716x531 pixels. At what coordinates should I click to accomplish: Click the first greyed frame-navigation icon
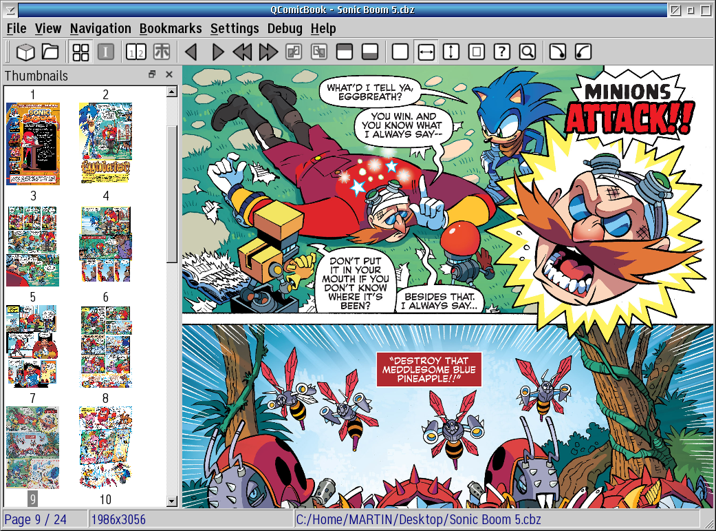pyautogui.click(x=294, y=52)
